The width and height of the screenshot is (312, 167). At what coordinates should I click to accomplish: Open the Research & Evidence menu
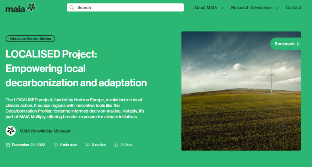(251, 8)
